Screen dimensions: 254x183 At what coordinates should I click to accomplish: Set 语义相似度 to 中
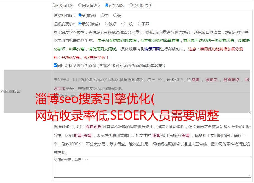click(103, 15)
